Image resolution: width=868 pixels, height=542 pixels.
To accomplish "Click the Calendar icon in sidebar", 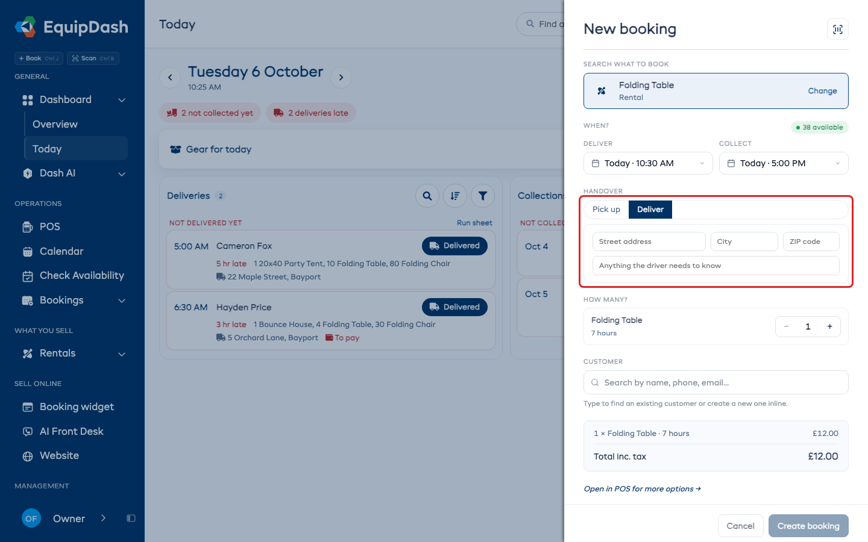I will click(28, 252).
